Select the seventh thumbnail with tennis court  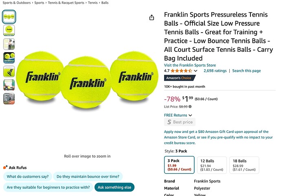coord(9,99)
